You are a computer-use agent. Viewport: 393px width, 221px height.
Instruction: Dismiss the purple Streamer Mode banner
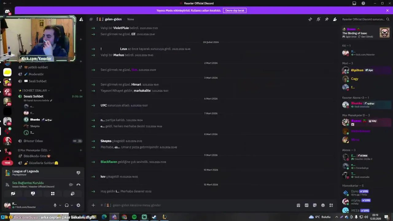[x=387, y=10]
